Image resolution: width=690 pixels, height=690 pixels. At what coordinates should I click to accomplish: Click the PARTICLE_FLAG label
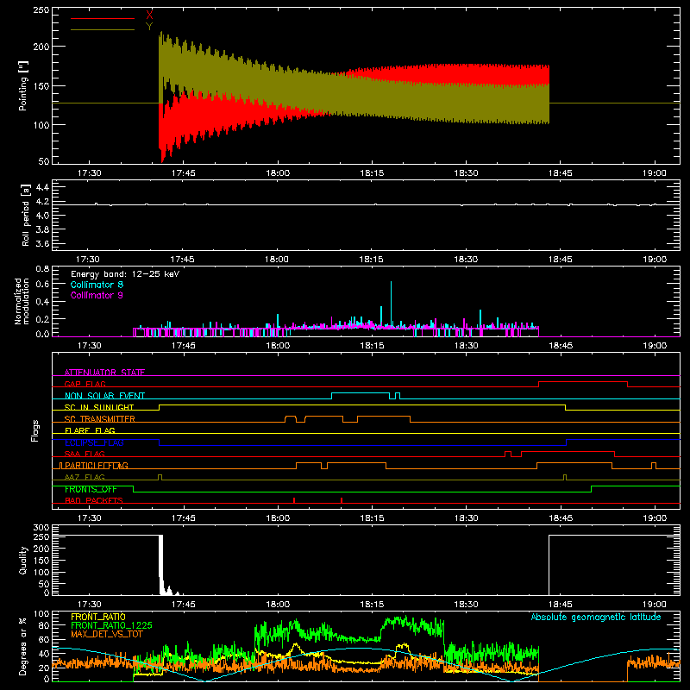[x=97, y=465]
